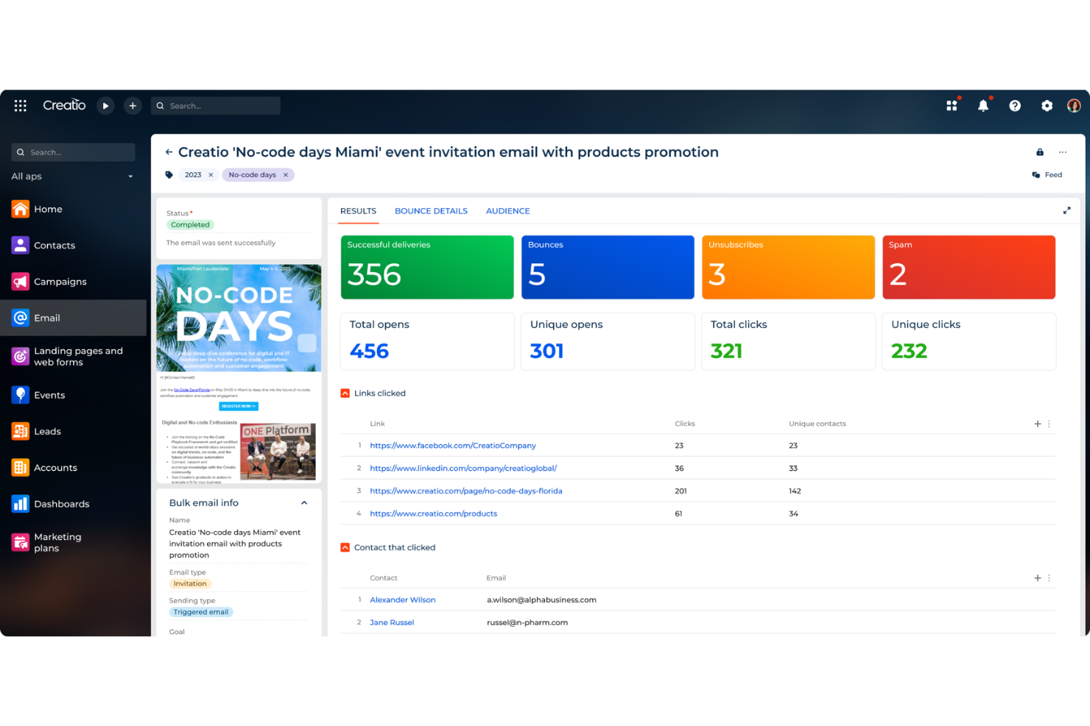Click the back arrow beside the email title
The height and width of the screenshot is (726, 1090).
tap(169, 152)
